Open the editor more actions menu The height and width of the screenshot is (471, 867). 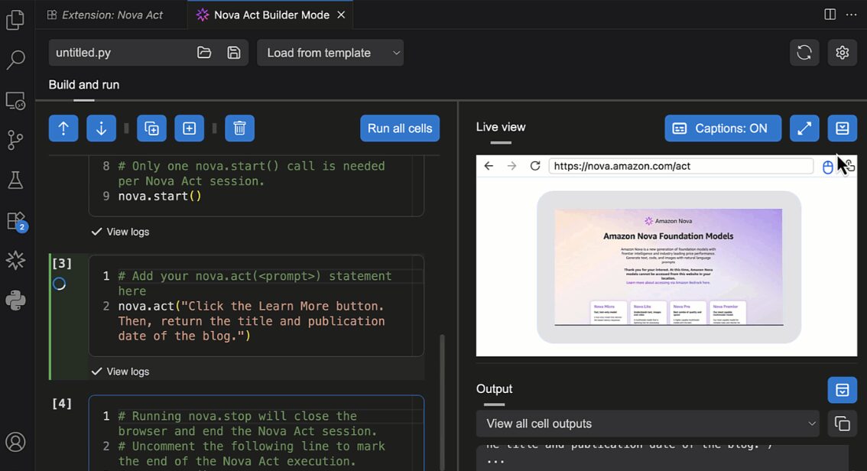[852, 15]
